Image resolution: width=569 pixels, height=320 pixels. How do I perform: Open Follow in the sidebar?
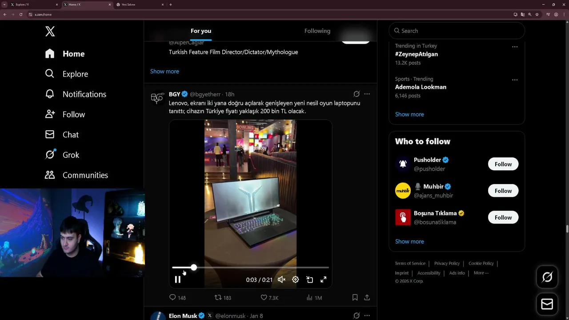tap(65, 114)
